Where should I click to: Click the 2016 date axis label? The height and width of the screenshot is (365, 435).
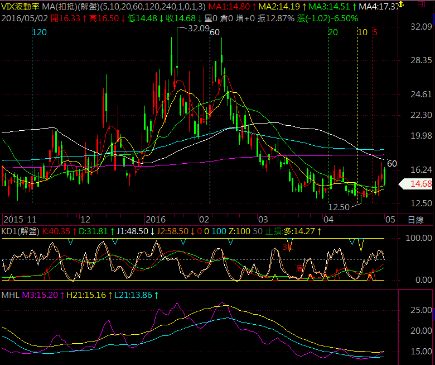click(156, 220)
